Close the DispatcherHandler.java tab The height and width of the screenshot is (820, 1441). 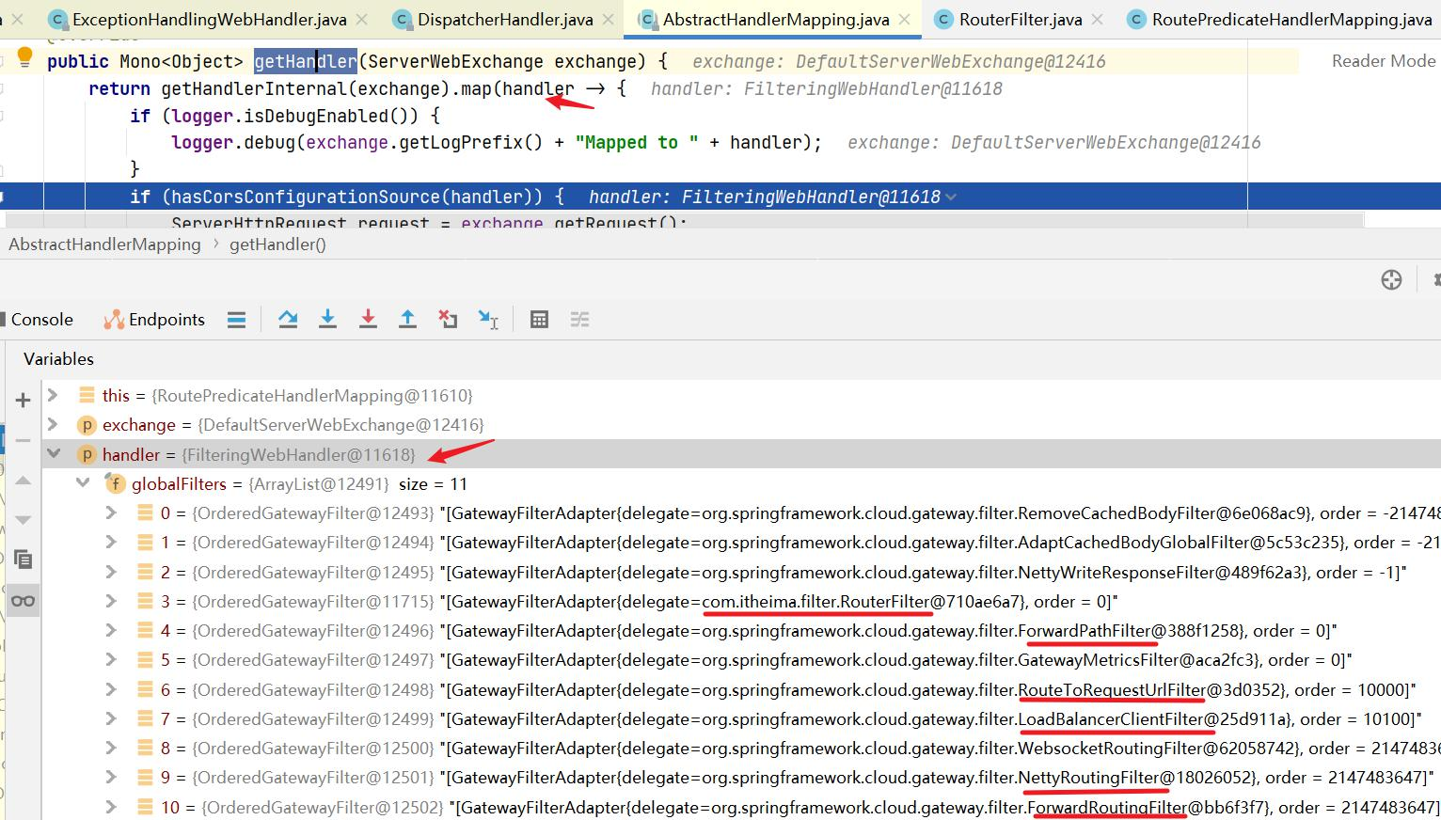pos(609,20)
